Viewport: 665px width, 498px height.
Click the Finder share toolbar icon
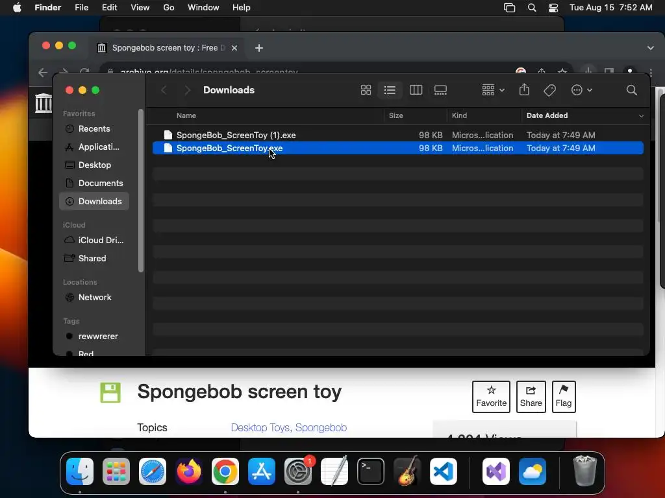[524, 89]
